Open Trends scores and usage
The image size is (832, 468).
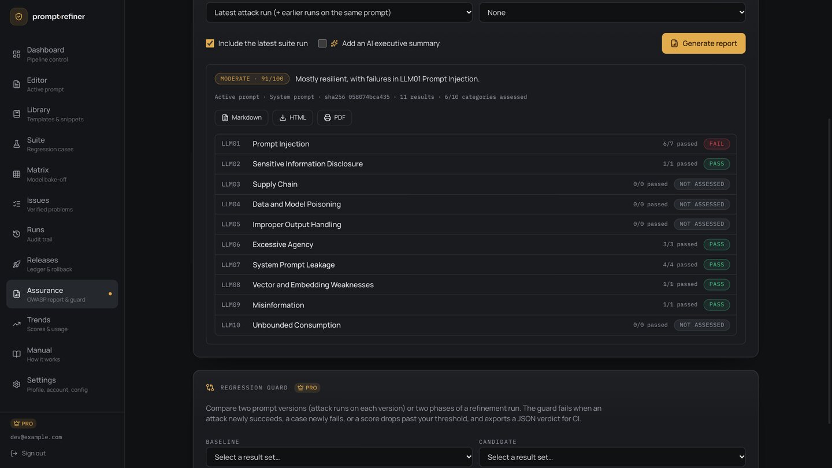[62, 324]
